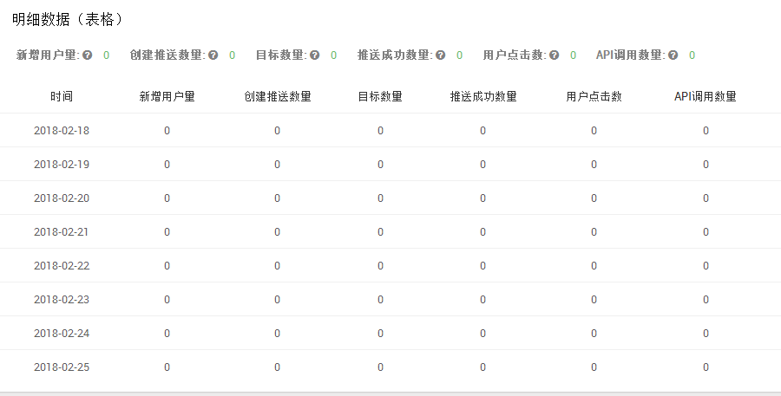Image resolution: width=781 pixels, height=396 pixels.
Task: Click help icon beside 目标数量 summary
Action: tap(314, 55)
